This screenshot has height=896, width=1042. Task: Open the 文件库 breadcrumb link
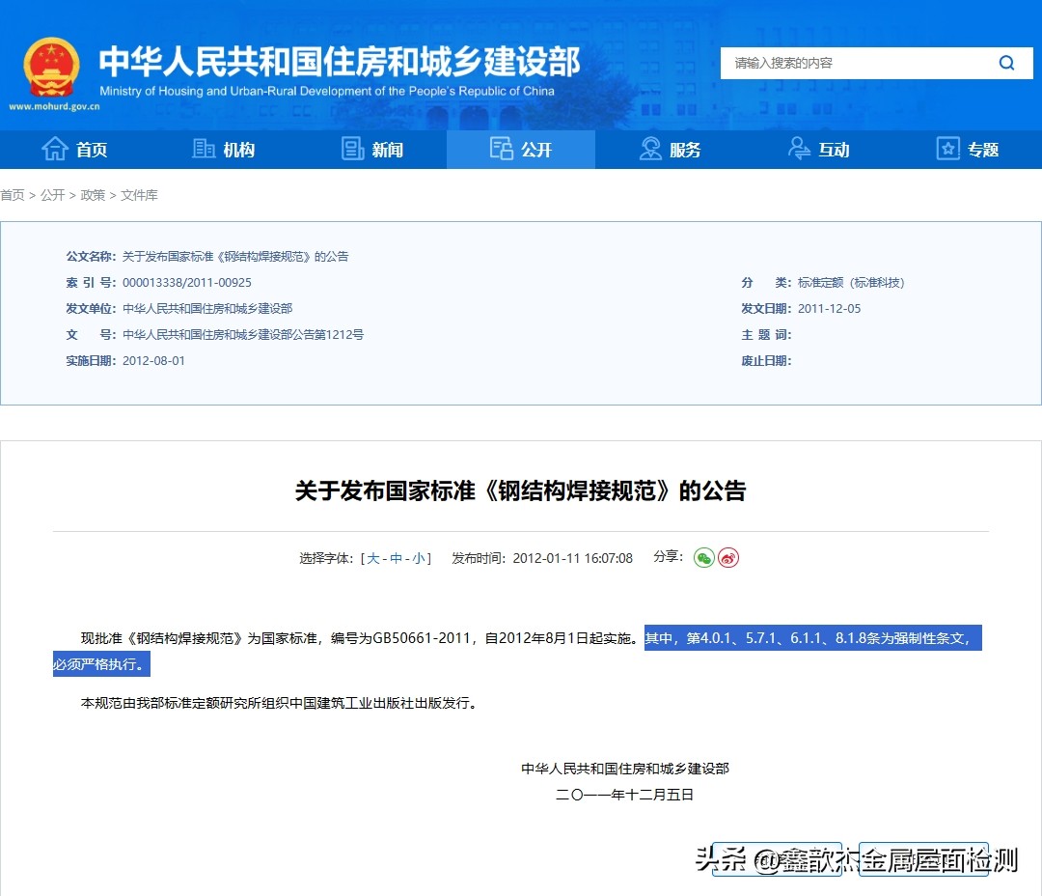pyautogui.click(x=138, y=195)
